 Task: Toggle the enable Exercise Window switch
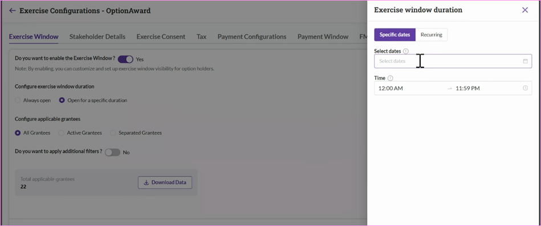tap(125, 59)
